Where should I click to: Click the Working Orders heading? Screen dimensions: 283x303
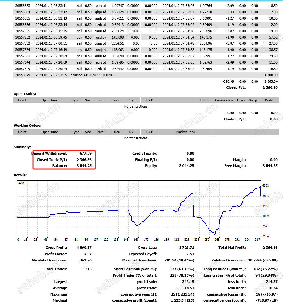[x=28, y=126]
